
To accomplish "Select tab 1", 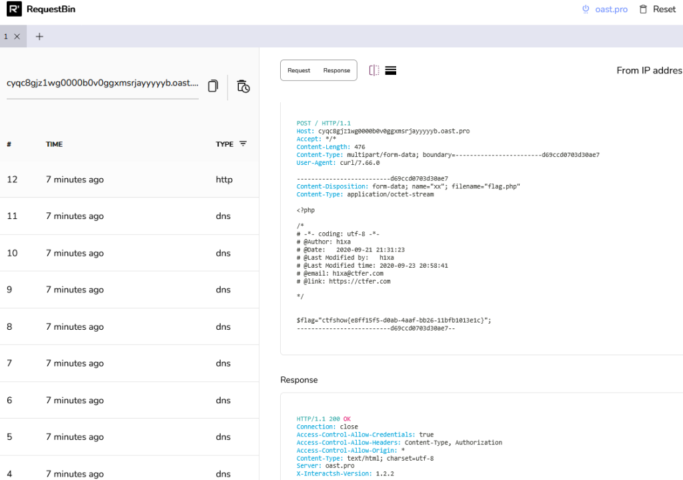I will (x=7, y=37).
